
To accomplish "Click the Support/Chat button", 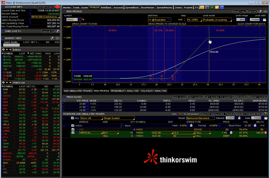I will click(44, 7).
